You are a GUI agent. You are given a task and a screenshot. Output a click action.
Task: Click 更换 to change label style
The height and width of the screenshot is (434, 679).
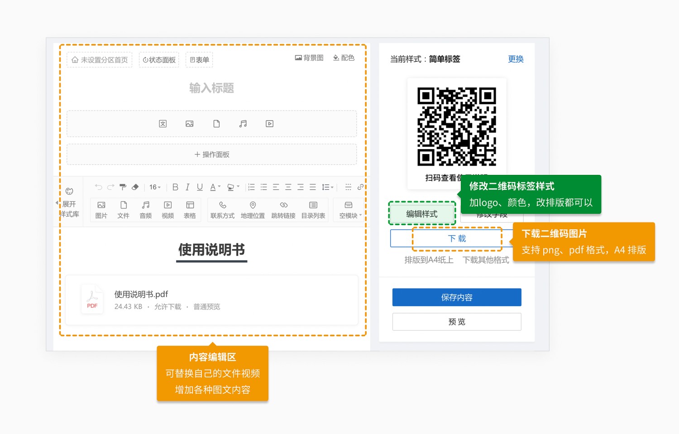pos(516,59)
